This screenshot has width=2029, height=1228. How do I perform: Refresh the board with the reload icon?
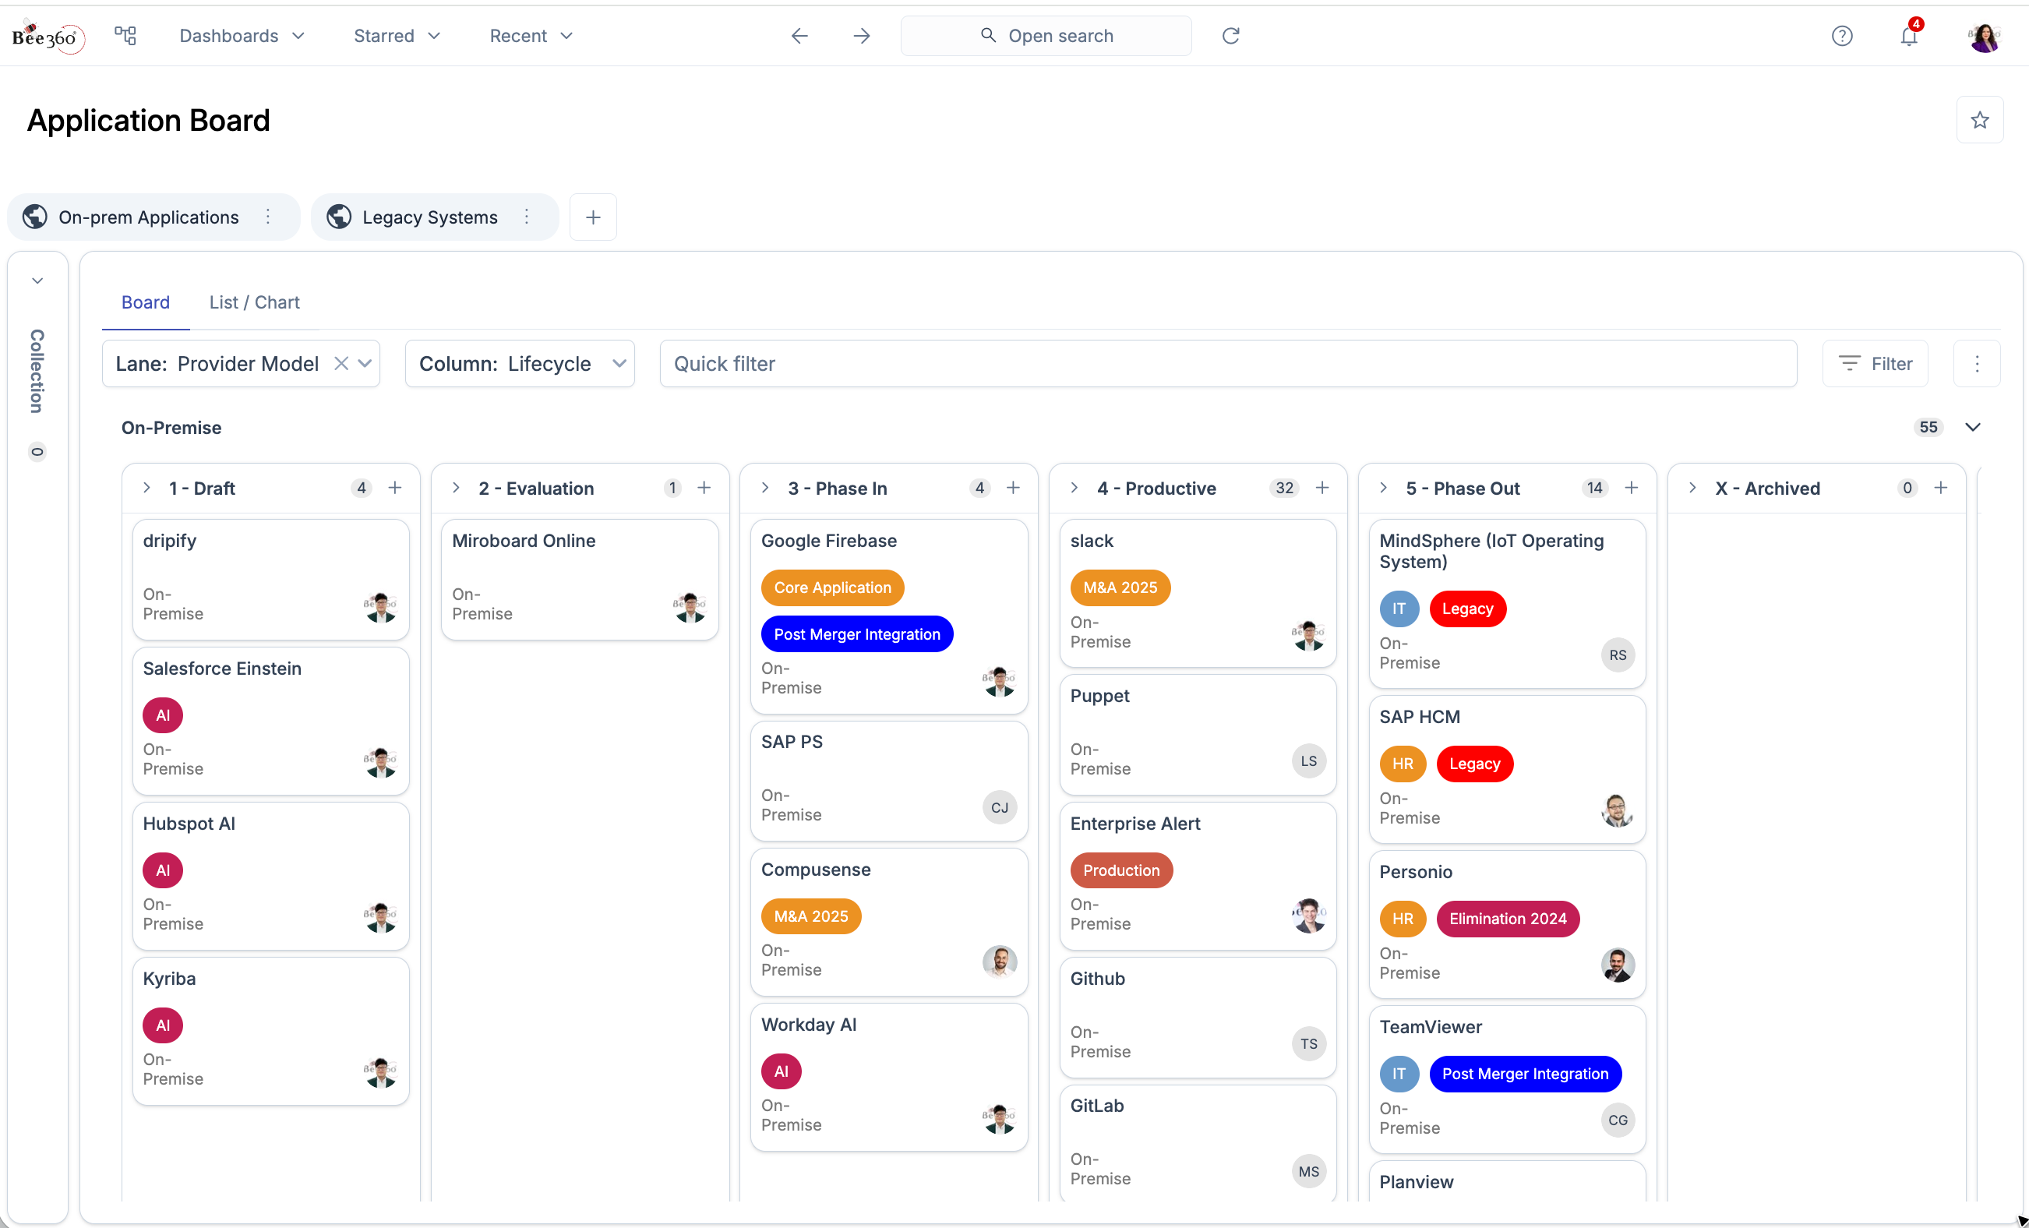tap(1230, 35)
